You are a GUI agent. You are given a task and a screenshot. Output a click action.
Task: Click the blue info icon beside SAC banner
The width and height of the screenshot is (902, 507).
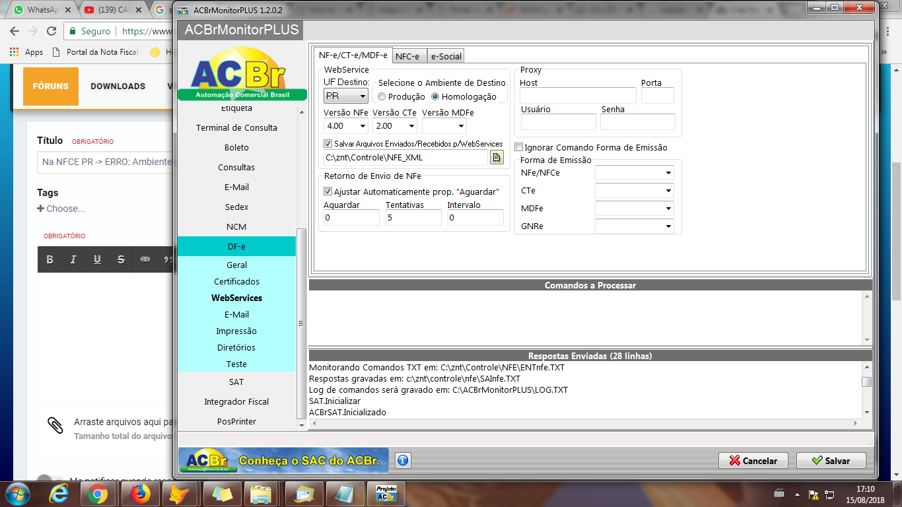point(403,460)
